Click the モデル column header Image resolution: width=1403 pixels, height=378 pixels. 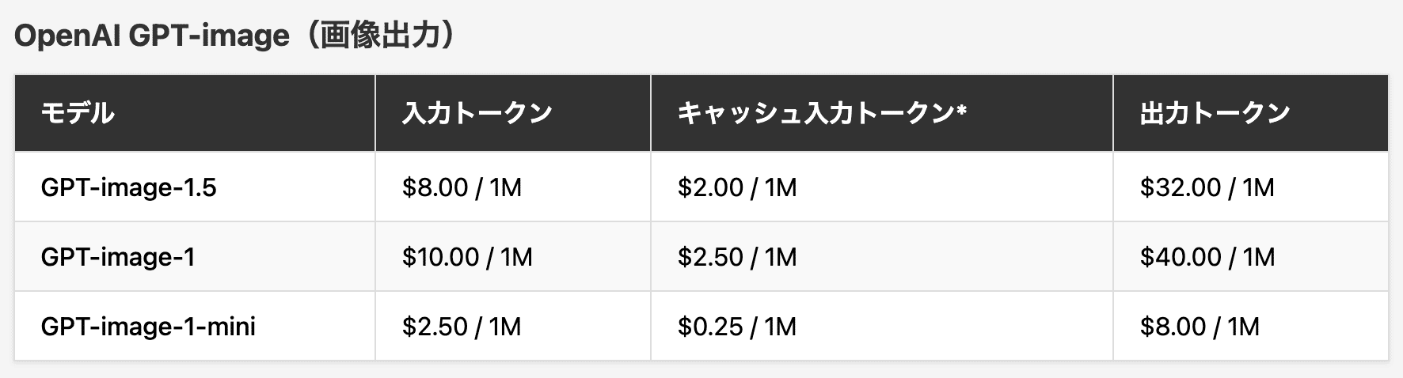pyautogui.click(x=78, y=113)
